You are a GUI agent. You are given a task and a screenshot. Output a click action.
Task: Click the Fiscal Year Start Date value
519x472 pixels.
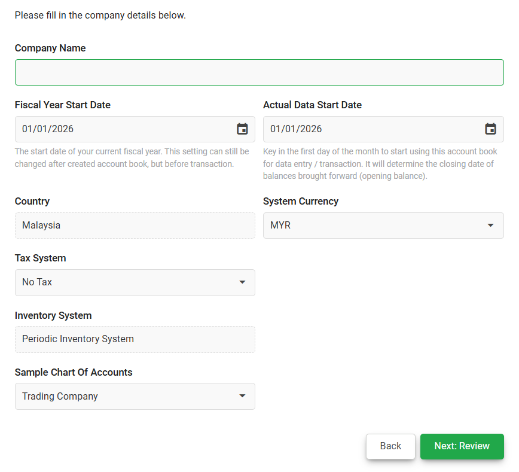[x=48, y=129]
